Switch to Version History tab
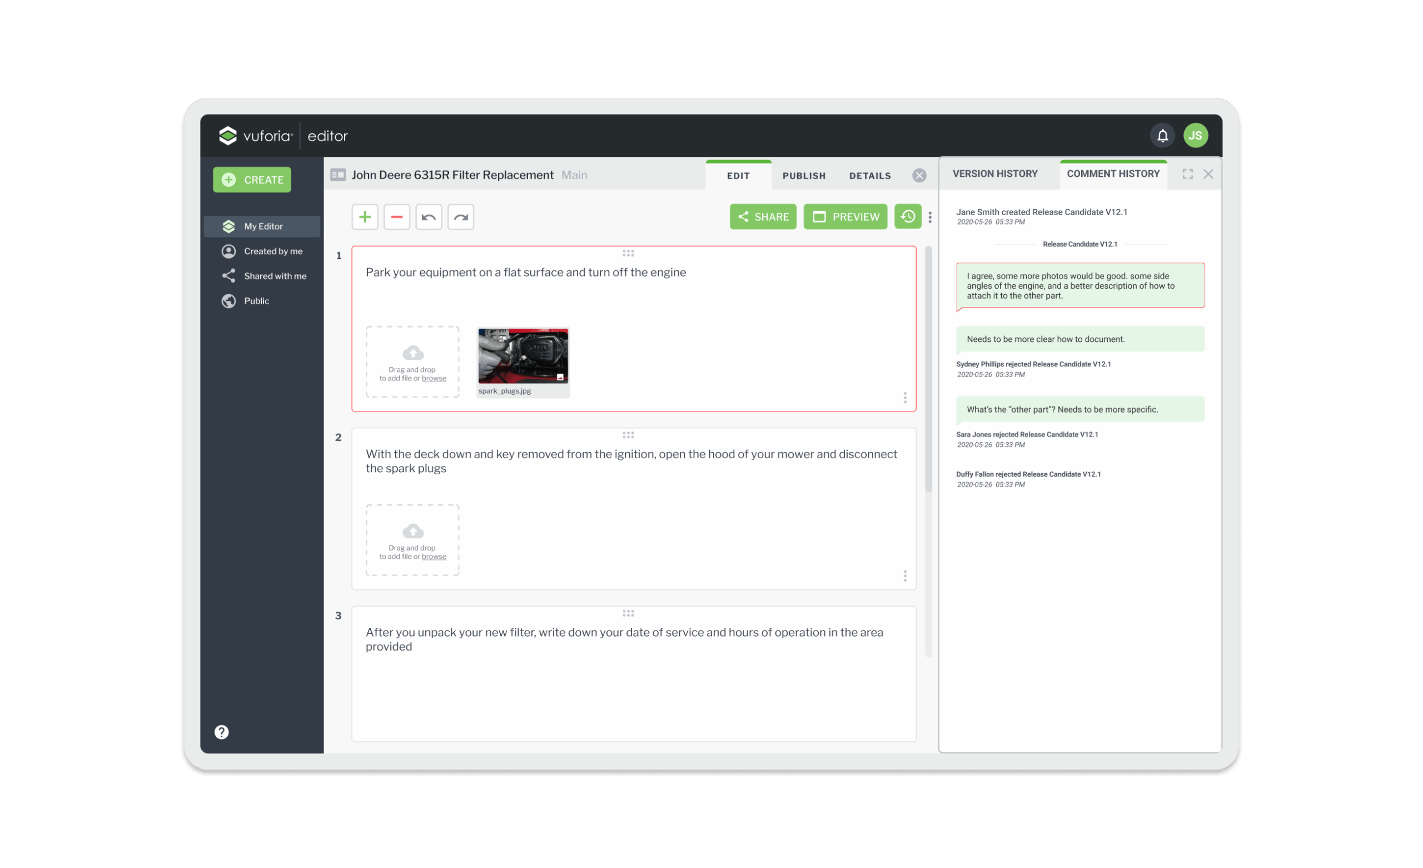 (x=995, y=174)
